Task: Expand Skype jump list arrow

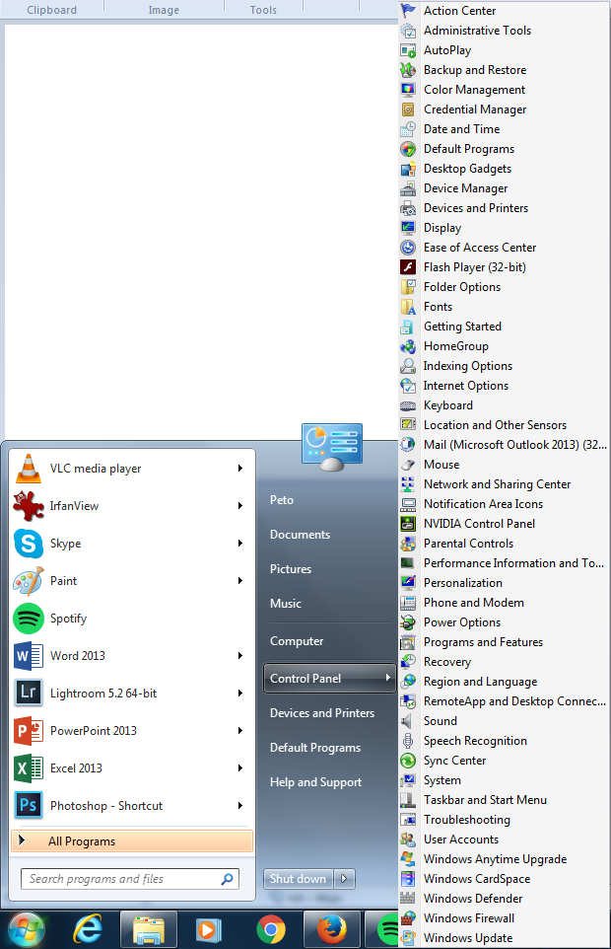Action: coord(240,543)
